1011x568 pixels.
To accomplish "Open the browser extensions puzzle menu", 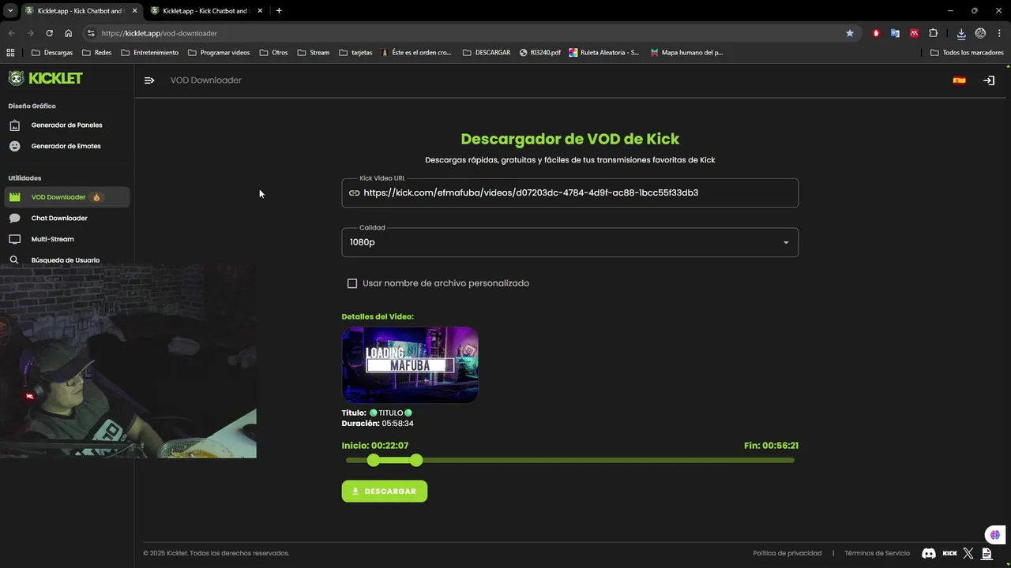I will click(934, 33).
